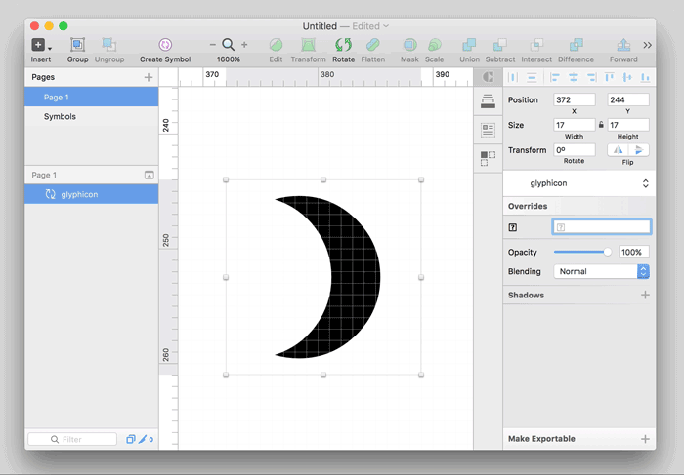This screenshot has height=475, width=684.
Task: Click the Edit toolbar icon
Action: (276, 45)
